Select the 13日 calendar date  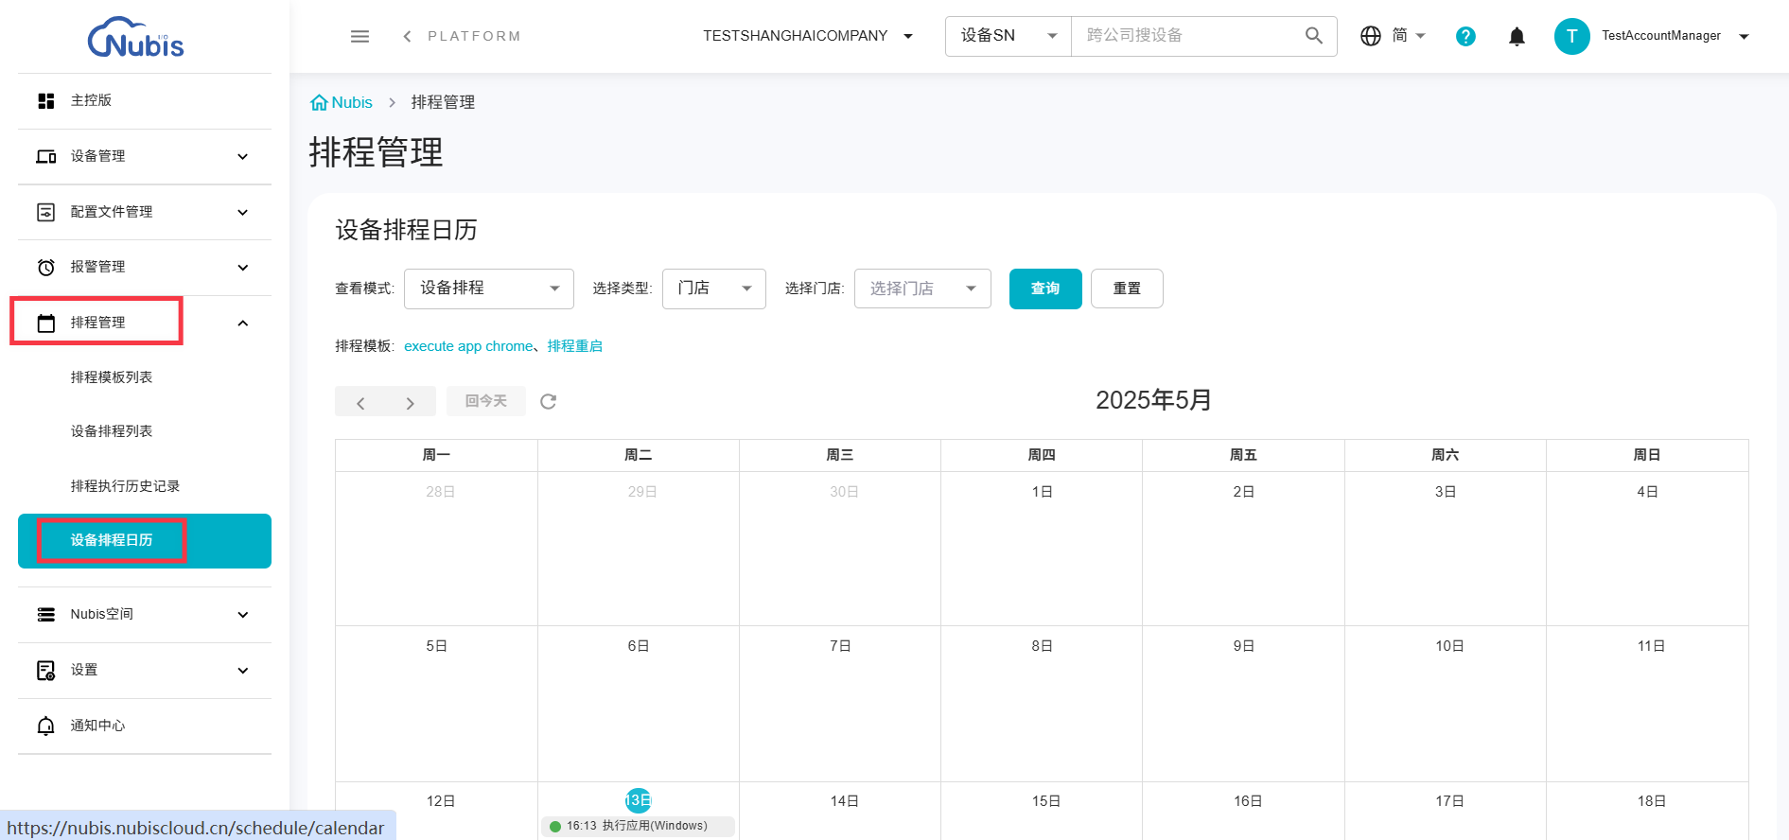[639, 800]
